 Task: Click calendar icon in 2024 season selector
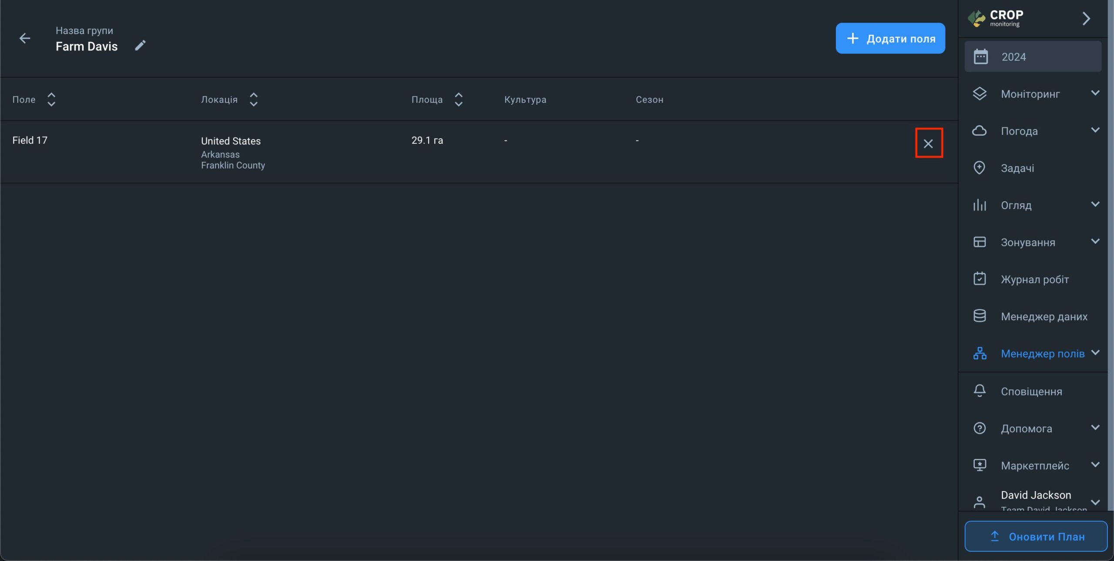[x=980, y=56]
